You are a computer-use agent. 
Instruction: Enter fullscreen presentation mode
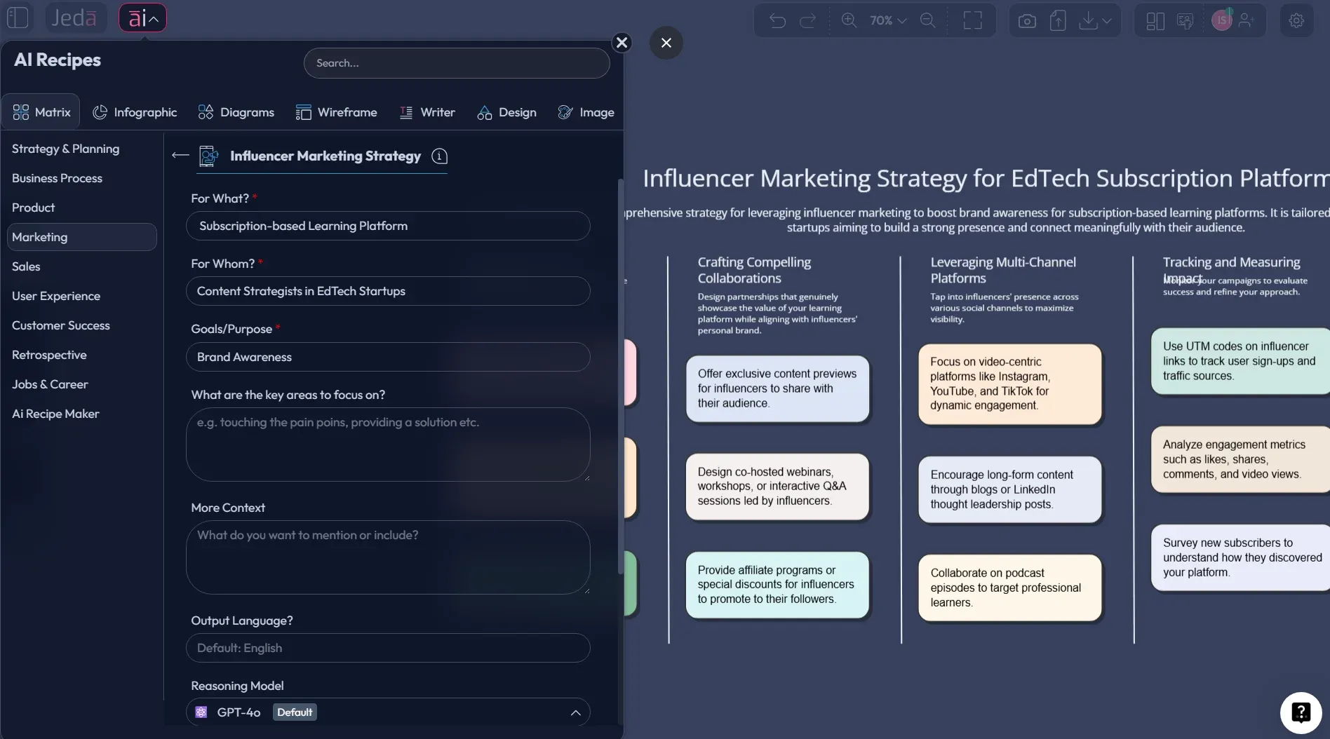(974, 20)
